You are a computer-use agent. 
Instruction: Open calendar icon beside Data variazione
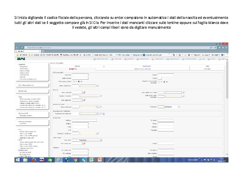[84, 144]
